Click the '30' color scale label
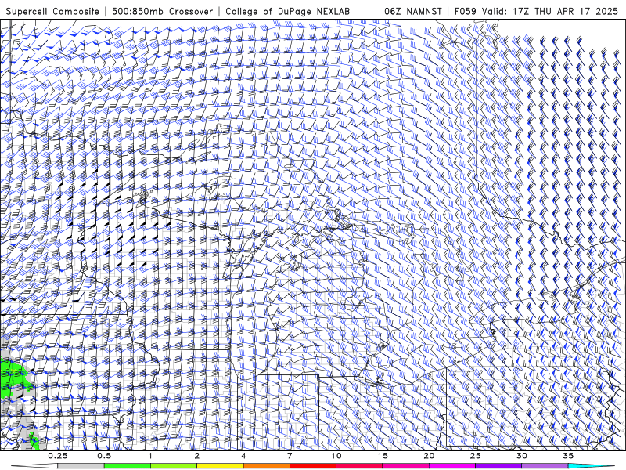The image size is (626, 470). click(522, 456)
